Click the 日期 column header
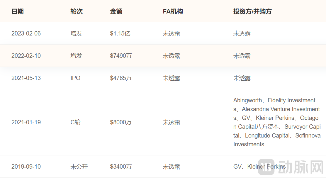 [18, 11]
